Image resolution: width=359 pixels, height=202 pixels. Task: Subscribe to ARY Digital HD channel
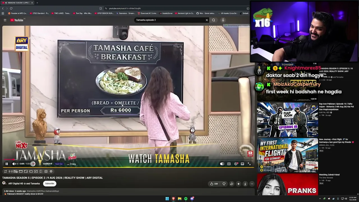coord(50,183)
